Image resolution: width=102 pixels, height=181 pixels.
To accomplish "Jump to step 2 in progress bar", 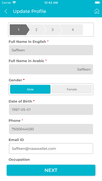I will [36, 30].
